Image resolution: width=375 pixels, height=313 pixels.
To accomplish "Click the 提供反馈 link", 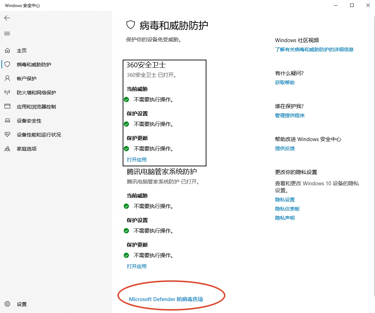I will [285, 148].
